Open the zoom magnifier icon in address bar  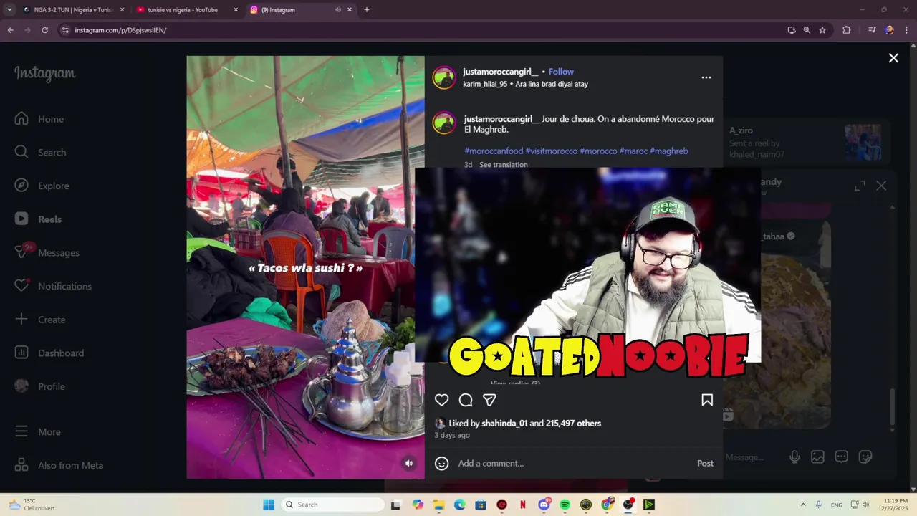point(807,30)
